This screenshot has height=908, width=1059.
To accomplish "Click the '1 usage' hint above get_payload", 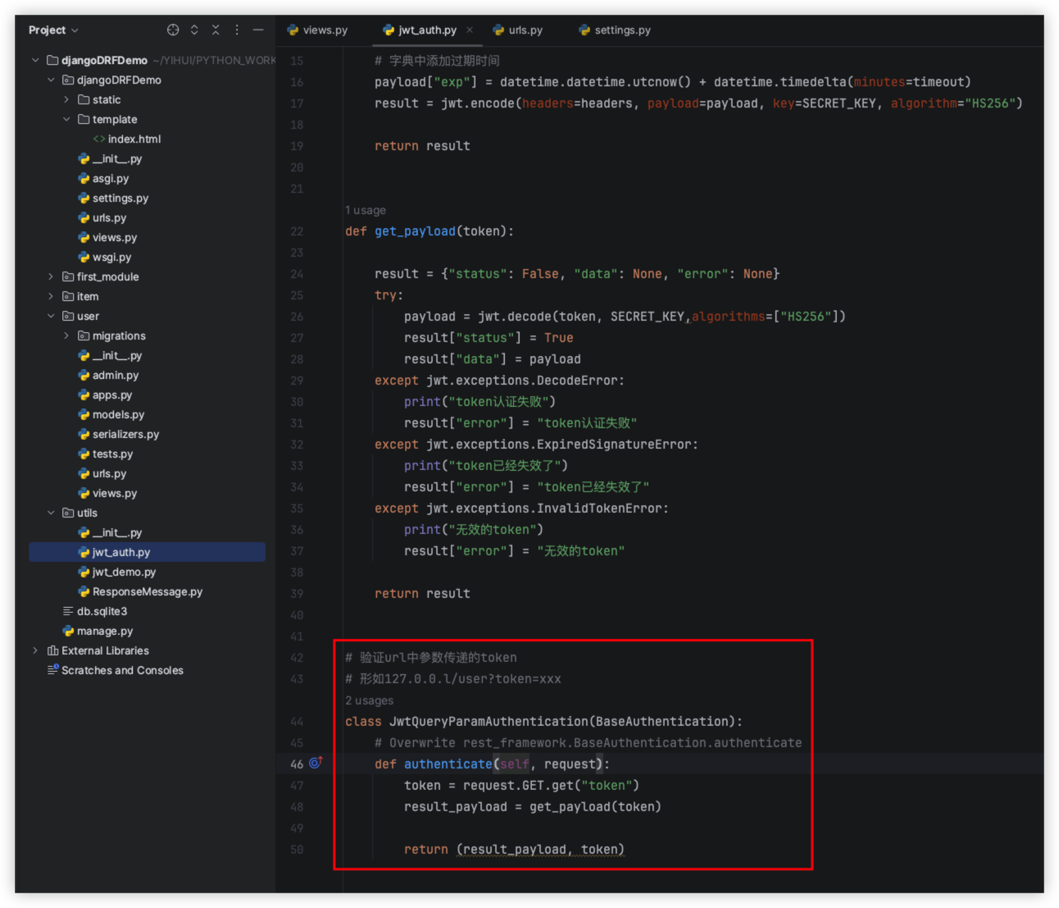I will point(365,211).
